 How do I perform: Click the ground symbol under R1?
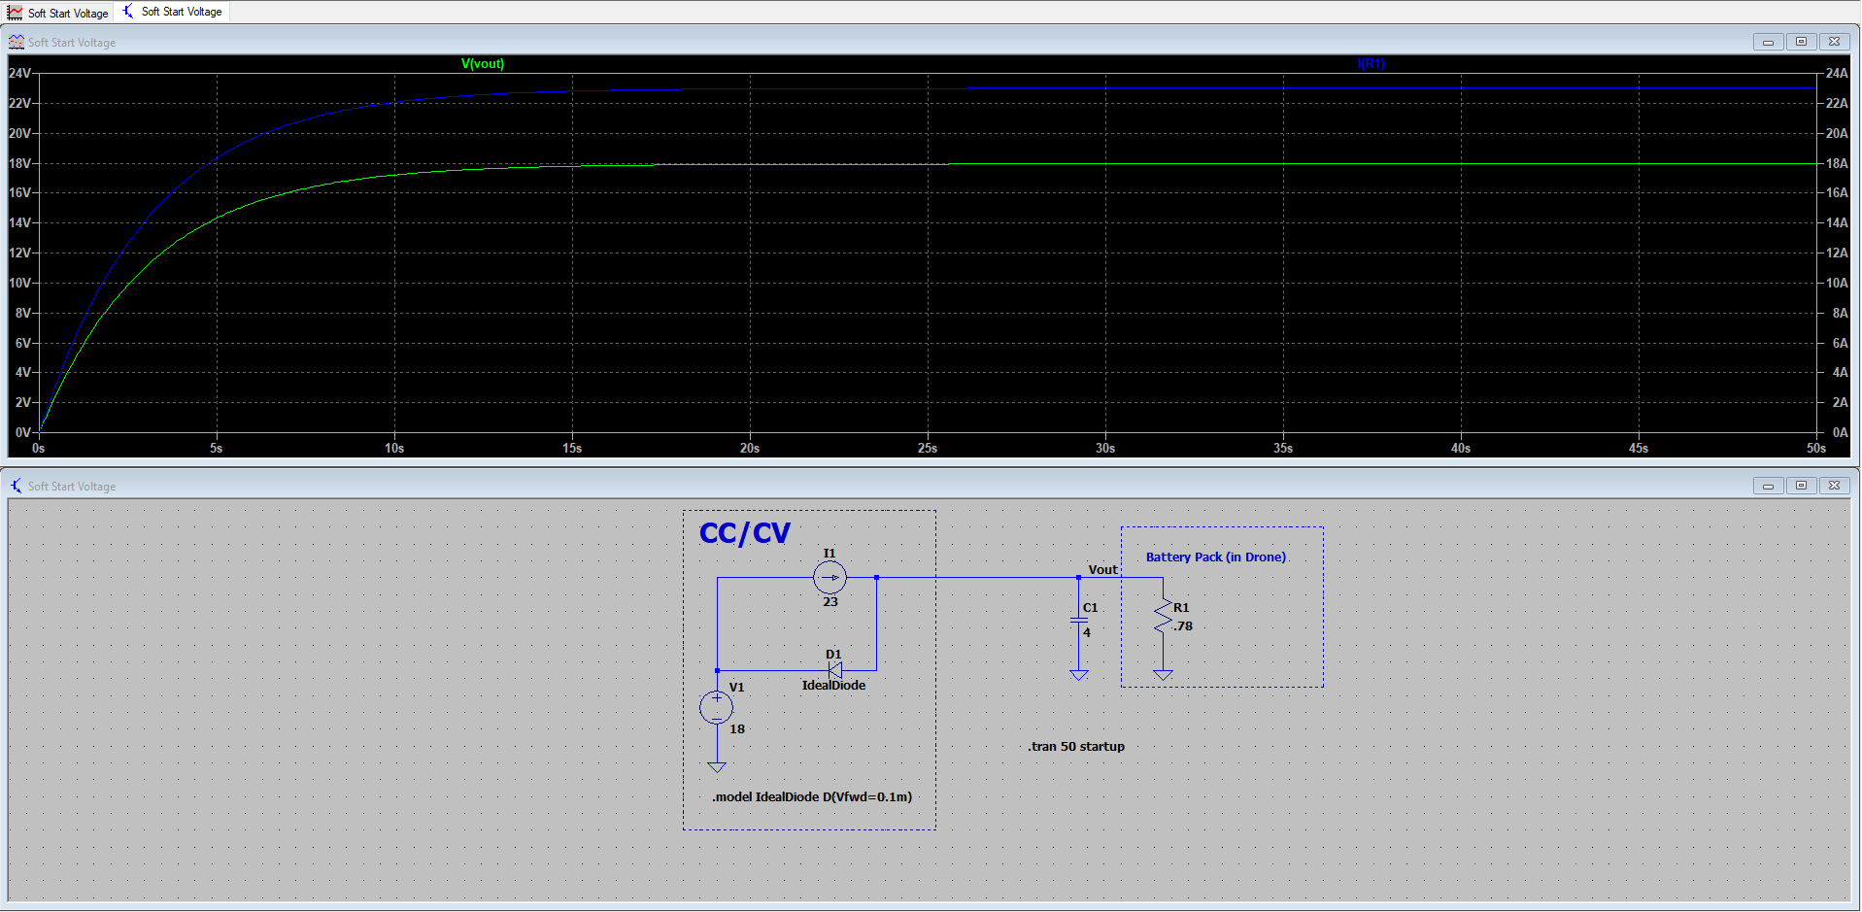pyautogui.click(x=1163, y=675)
